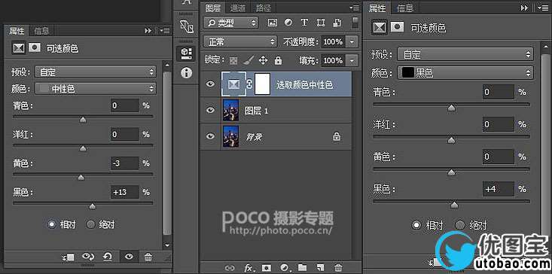Click the dock strip icon above Properties icon
This screenshot has width=552, height=274.
coord(186,27)
